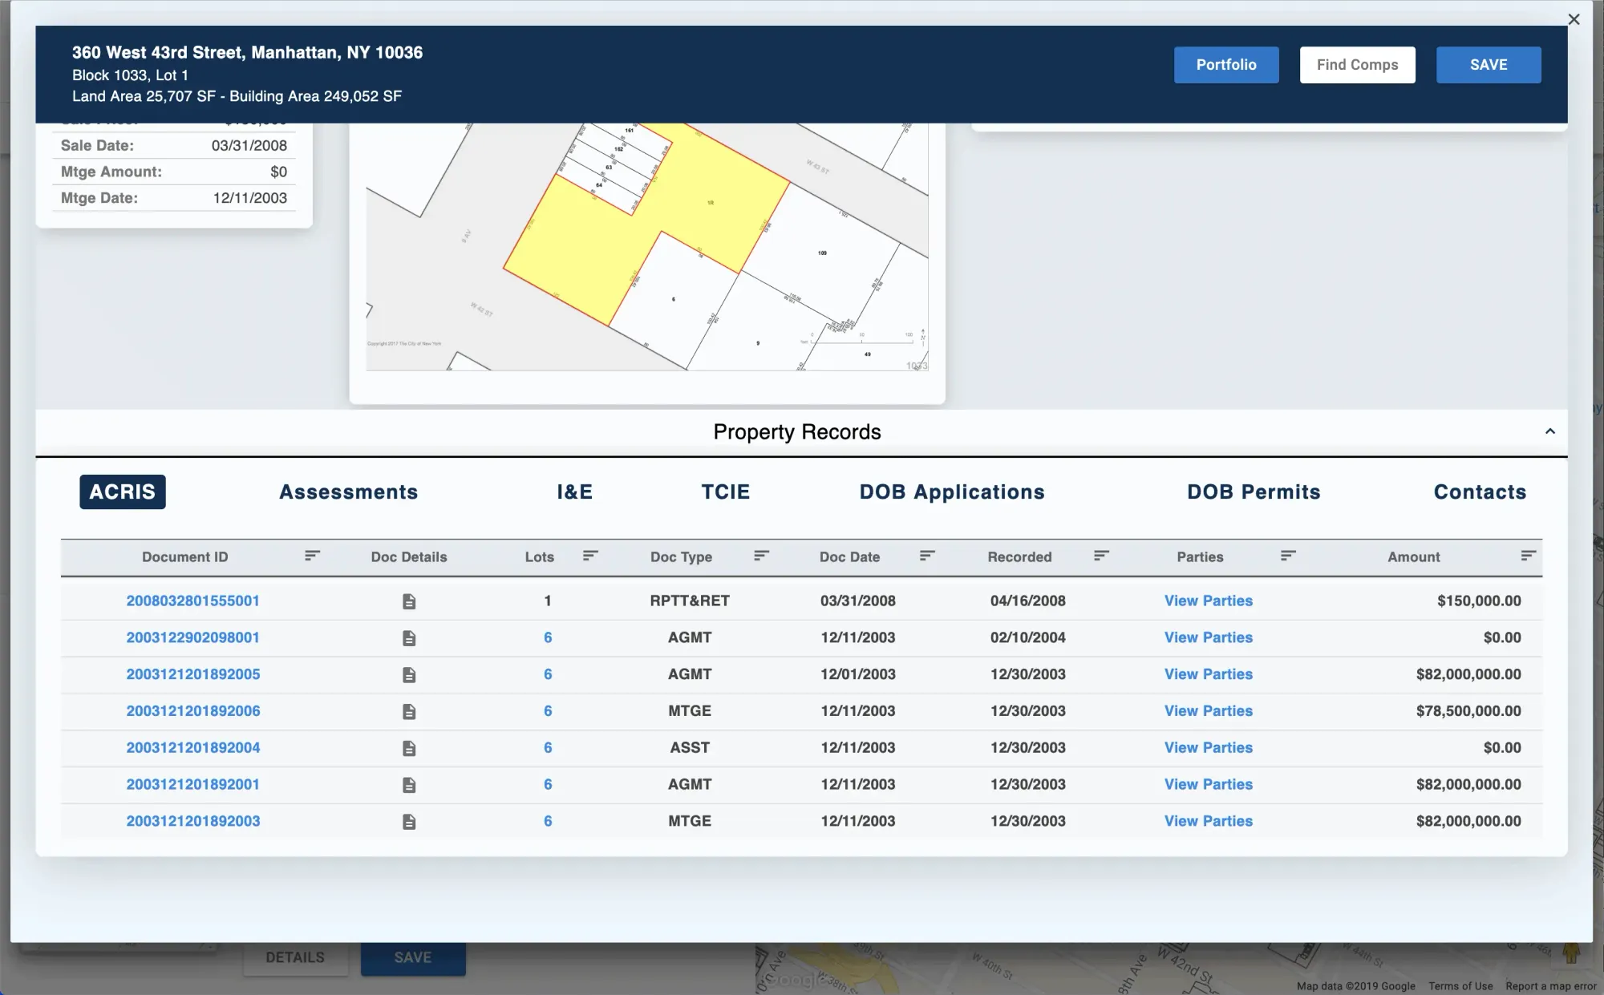1604x995 pixels.
Task: Open the Portfolio button
Action: [x=1226, y=65]
